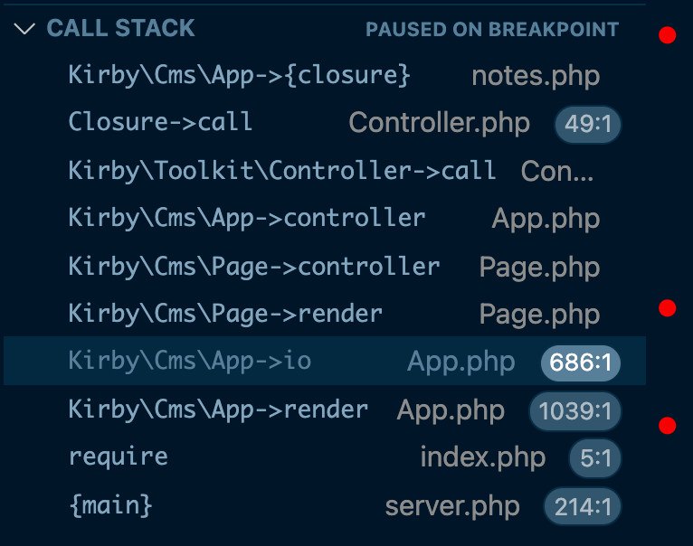
Task: Open the Kirby\Cms\App->render frame
Action: point(325,409)
